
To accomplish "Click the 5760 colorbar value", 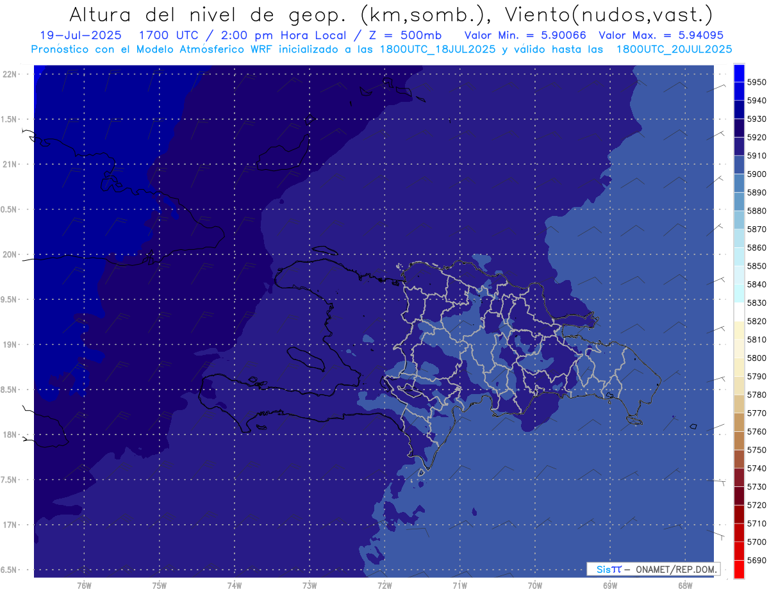I will pyautogui.click(x=757, y=431).
